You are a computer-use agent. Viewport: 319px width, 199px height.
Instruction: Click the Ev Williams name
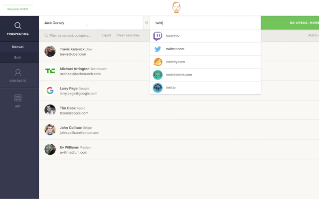click(69, 147)
